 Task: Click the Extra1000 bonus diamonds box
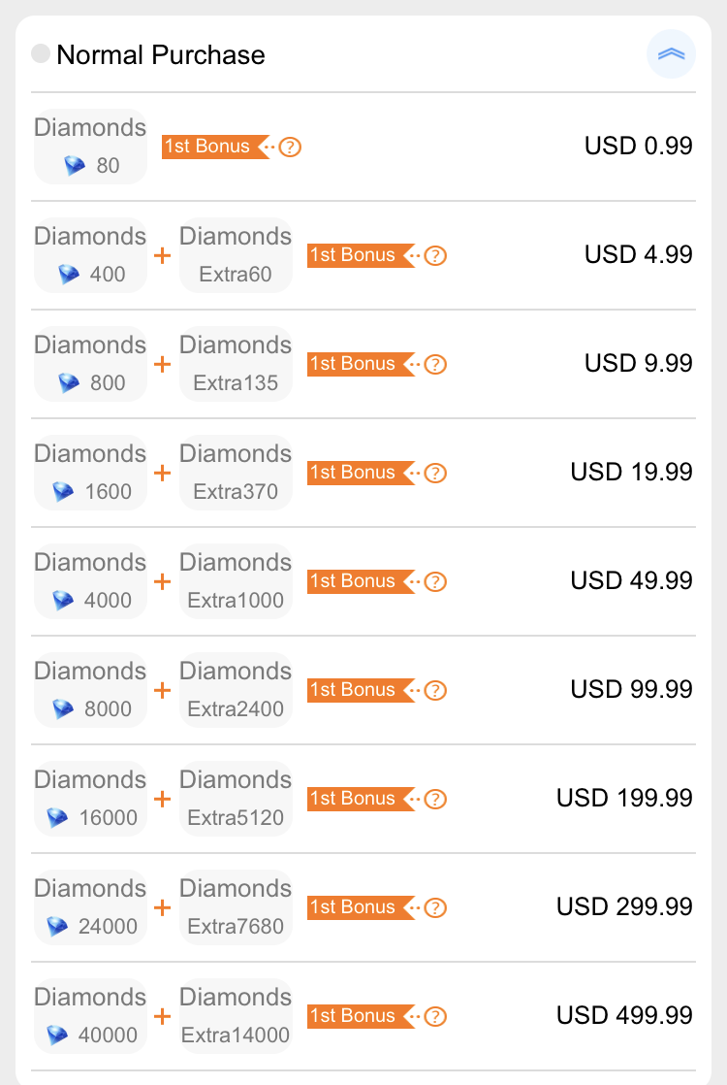[236, 581]
